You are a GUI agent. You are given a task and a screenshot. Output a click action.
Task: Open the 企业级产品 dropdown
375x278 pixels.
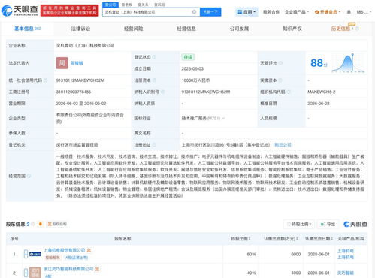click(x=297, y=12)
